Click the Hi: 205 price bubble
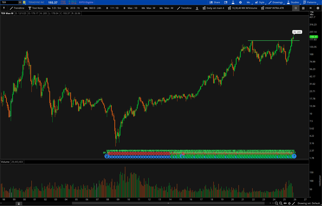Viewport: 322px width, 206px height. 297,32
